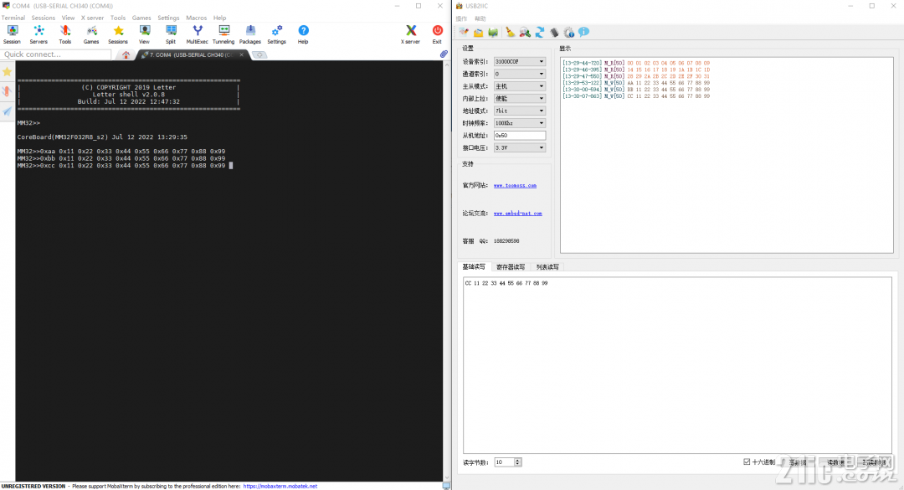
Task: Click the log line starting [13-30-07-863]
Action: tap(636, 95)
